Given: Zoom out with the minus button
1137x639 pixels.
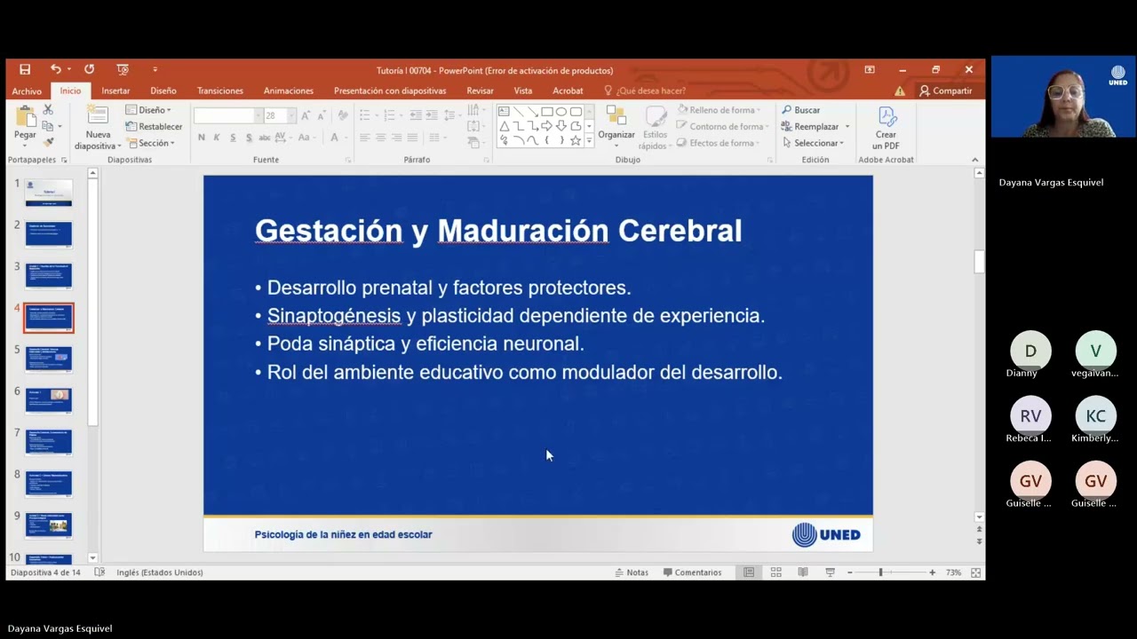Looking at the screenshot, I should pos(849,572).
